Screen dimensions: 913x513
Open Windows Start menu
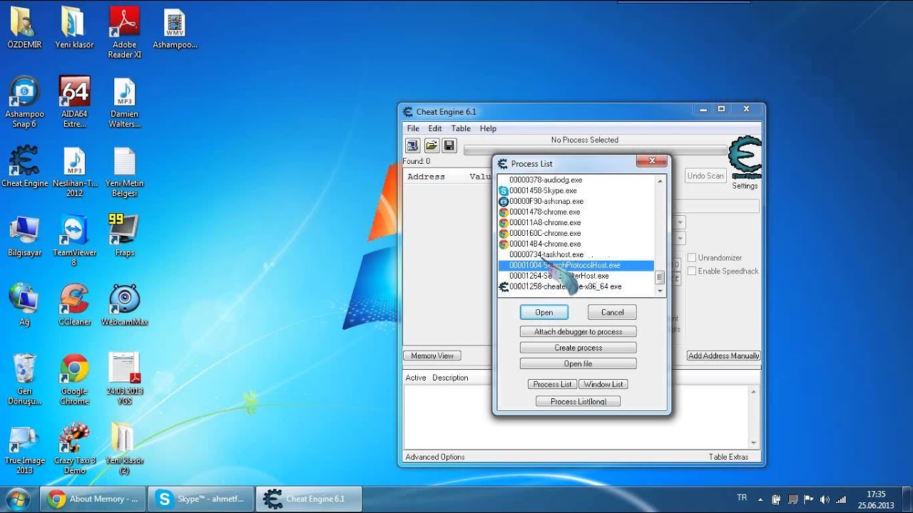pyautogui.click(x=17, y=499)
